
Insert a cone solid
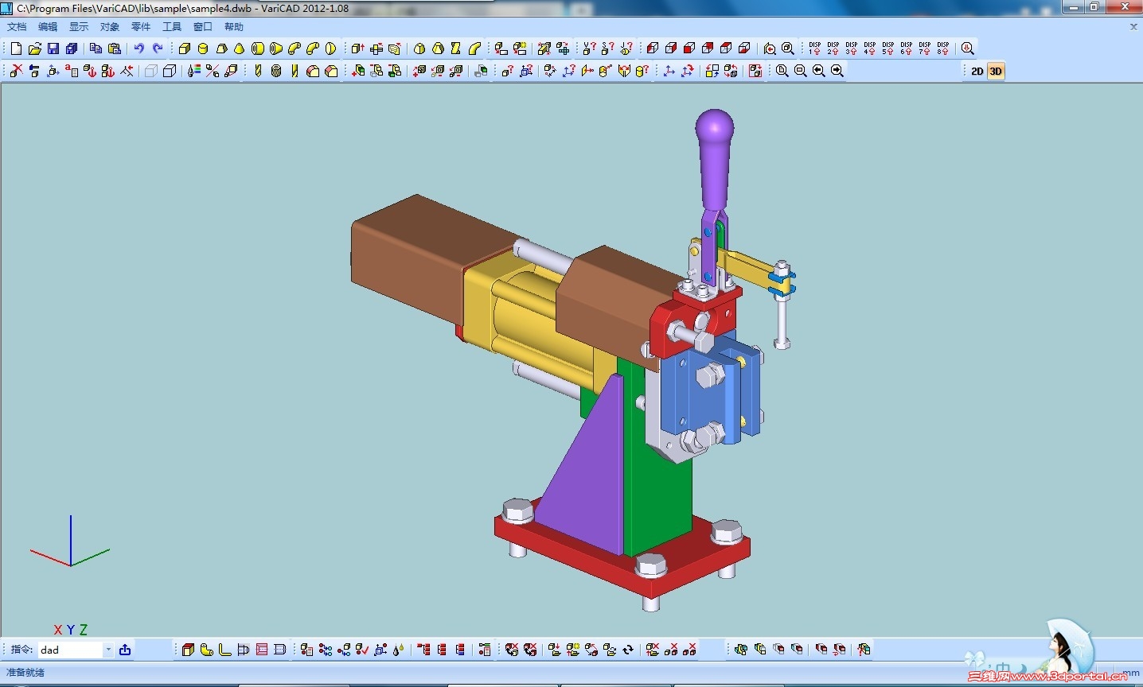pyautogui.click(x=240, y=49)
